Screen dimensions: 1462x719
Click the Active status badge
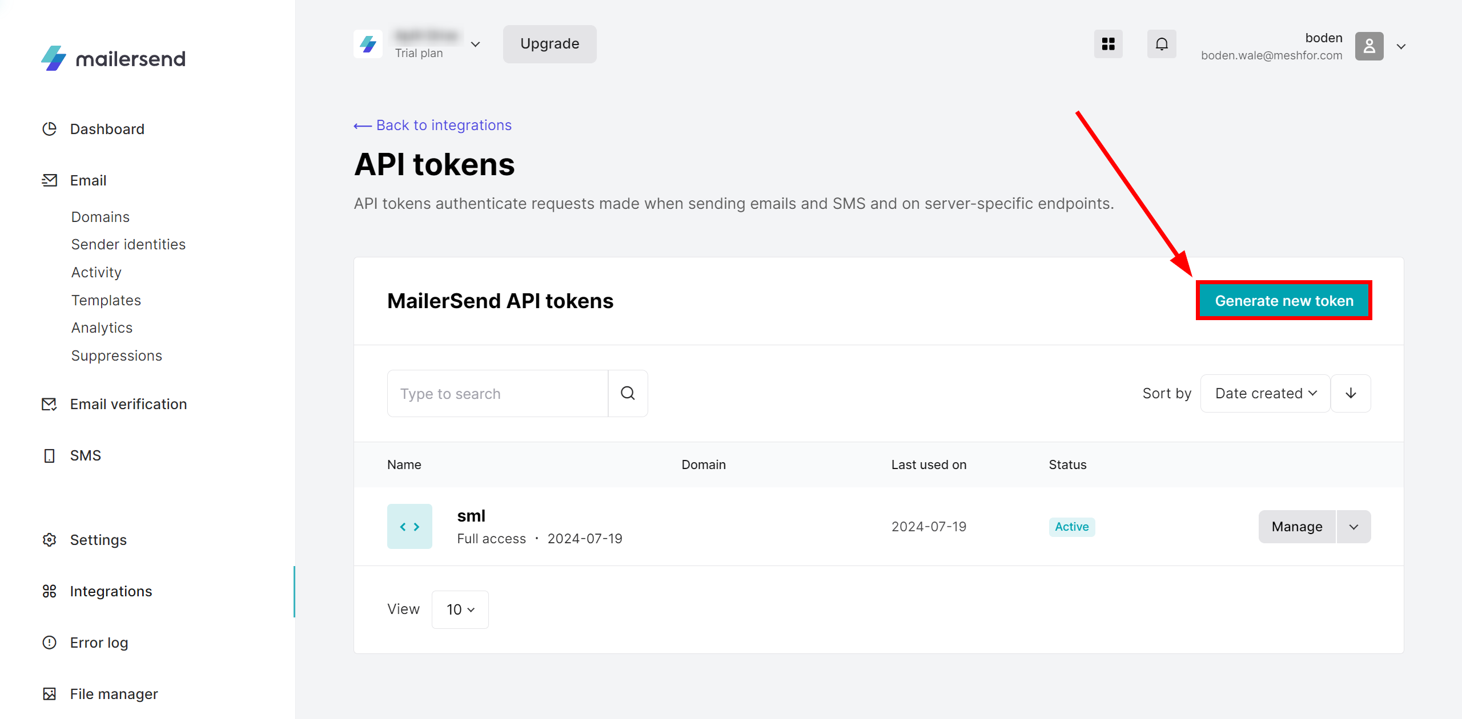click(x=1071, y=527)
